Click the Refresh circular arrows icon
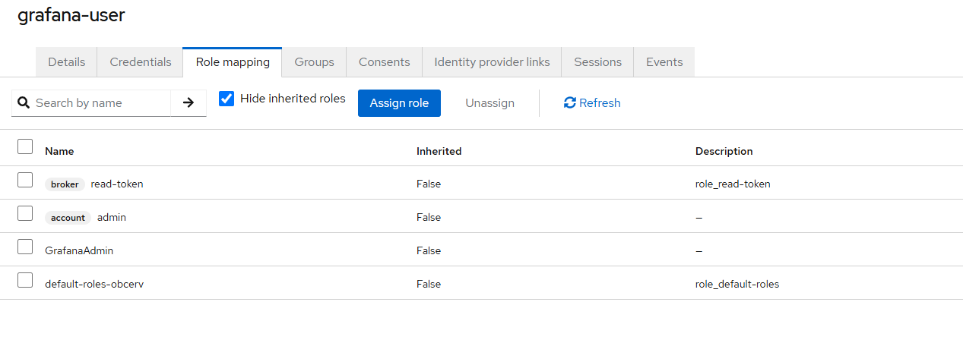963x343 pixels. (x=570, y=102)
